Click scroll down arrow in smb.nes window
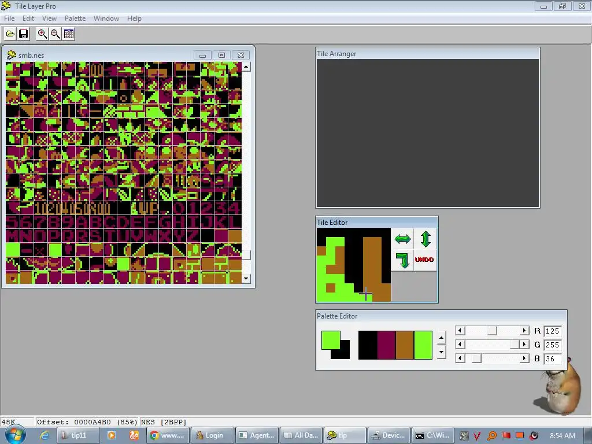 pyautogui.click(x=246, y=279)
